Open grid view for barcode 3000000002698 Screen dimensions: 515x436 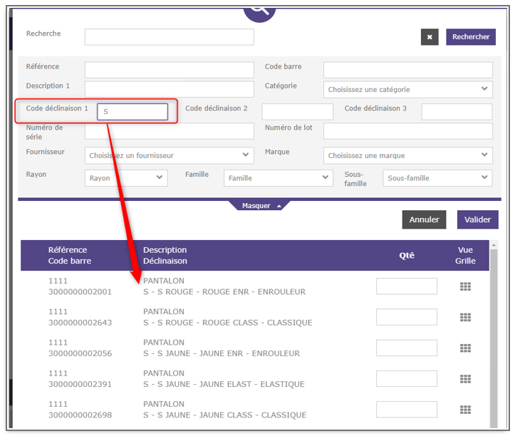click(465, 410)
